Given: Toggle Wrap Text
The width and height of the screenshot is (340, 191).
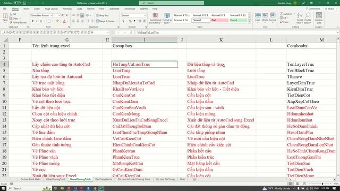Looking at the screenshot, I should (103, 15).
